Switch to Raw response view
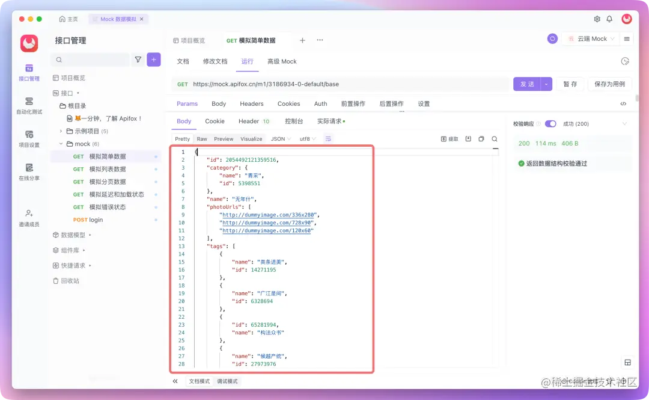The image size is (649, 400). point(202,139)
